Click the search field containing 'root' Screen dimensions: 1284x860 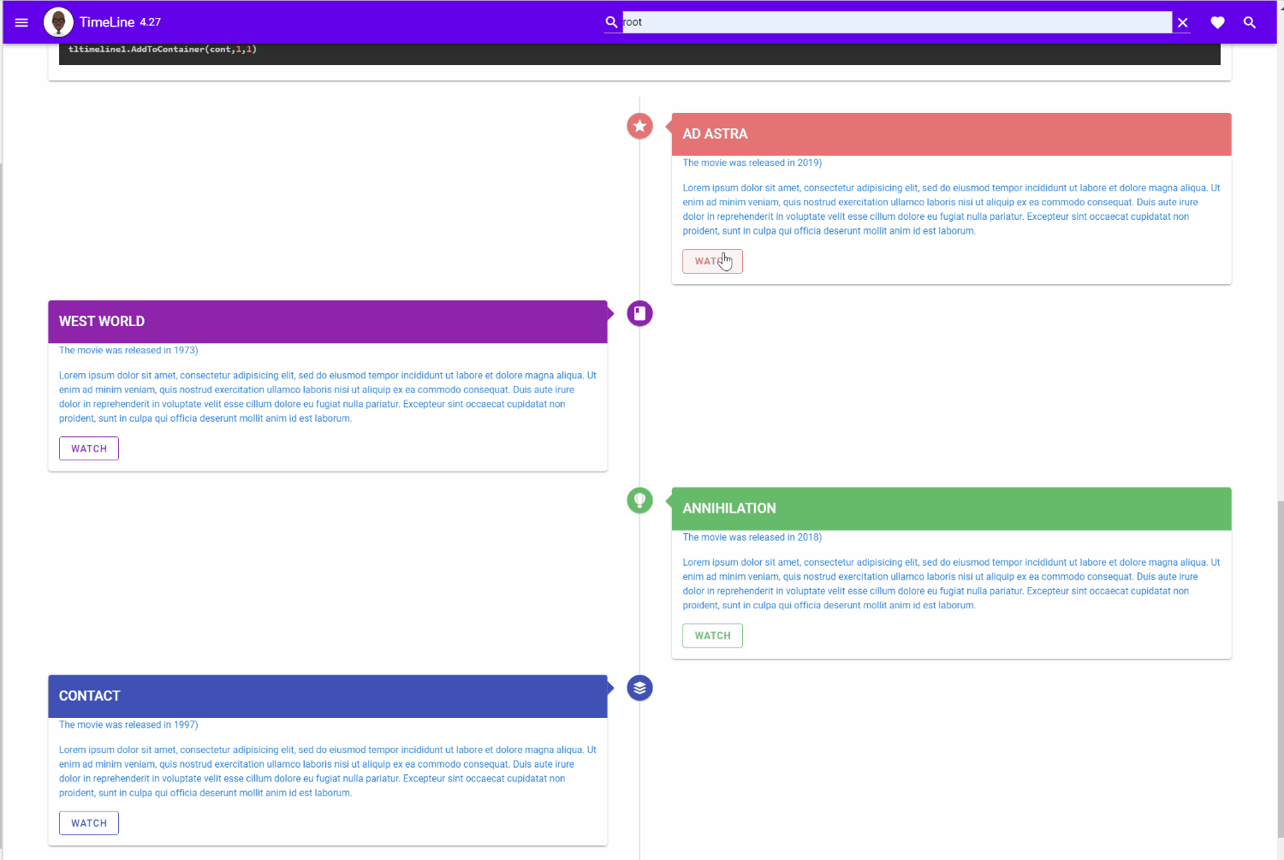[896, 22]
